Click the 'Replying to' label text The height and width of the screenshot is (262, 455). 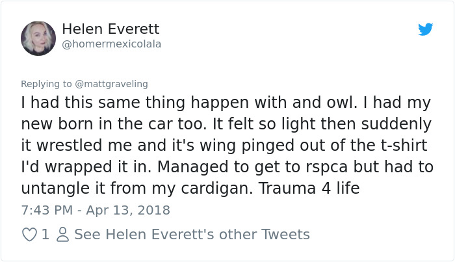coord(47,83)
